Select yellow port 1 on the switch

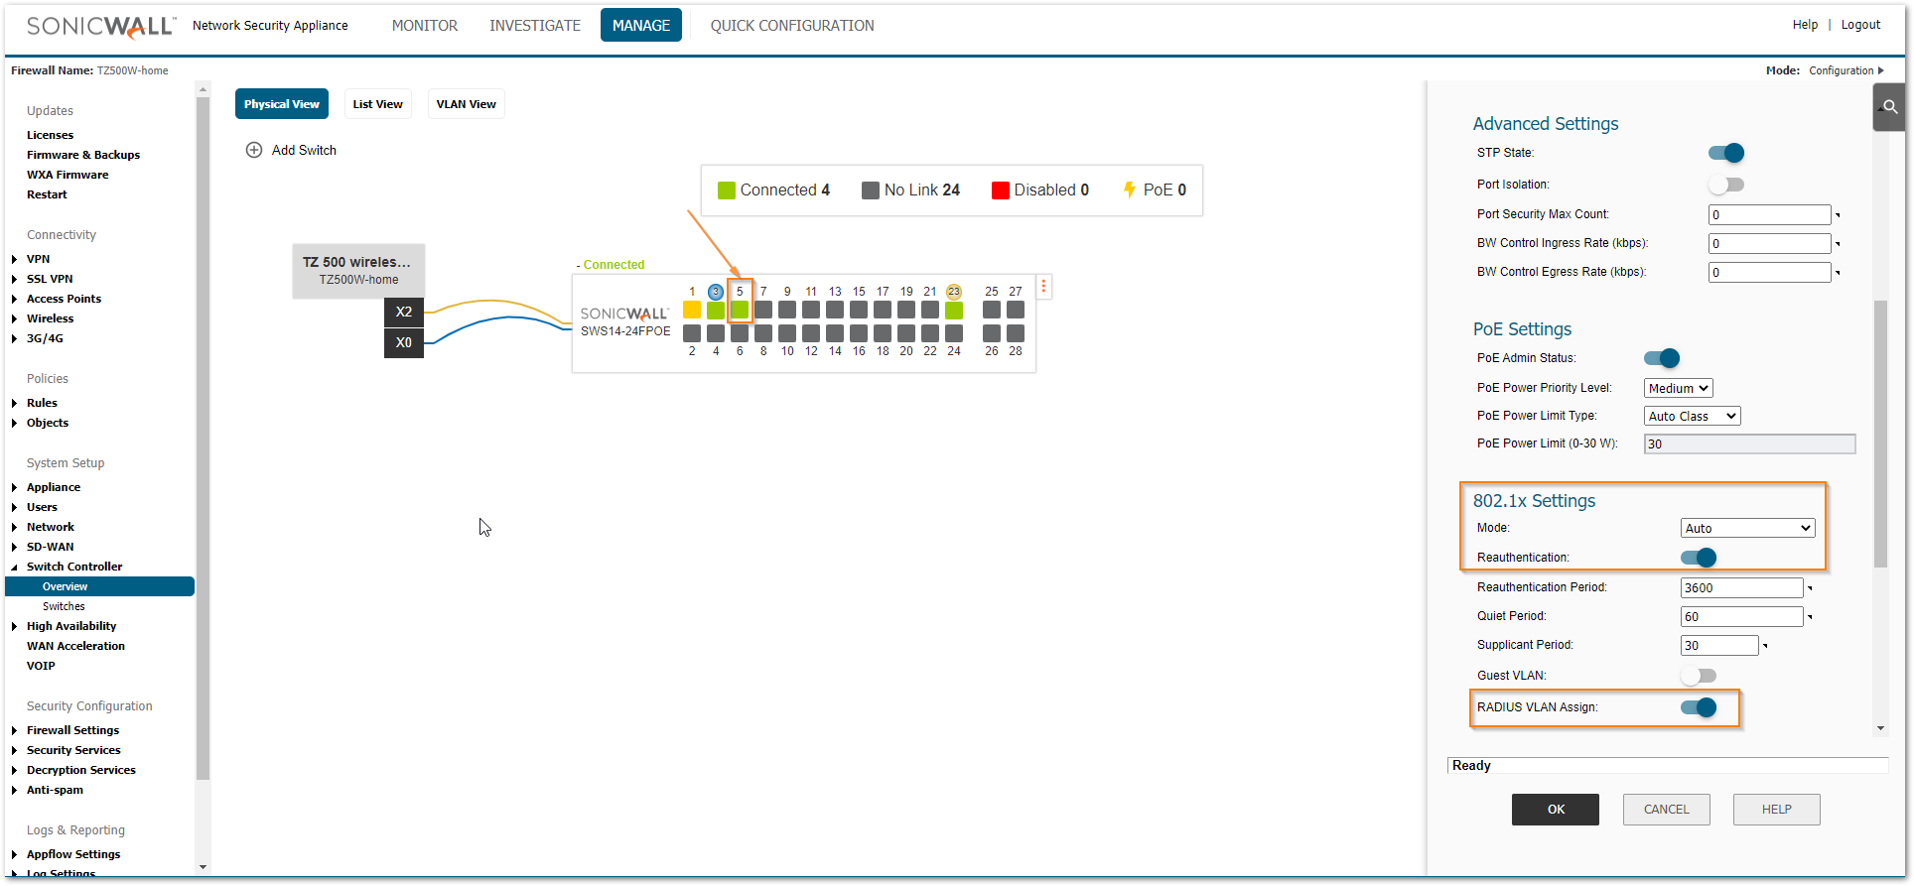[692, 310]
